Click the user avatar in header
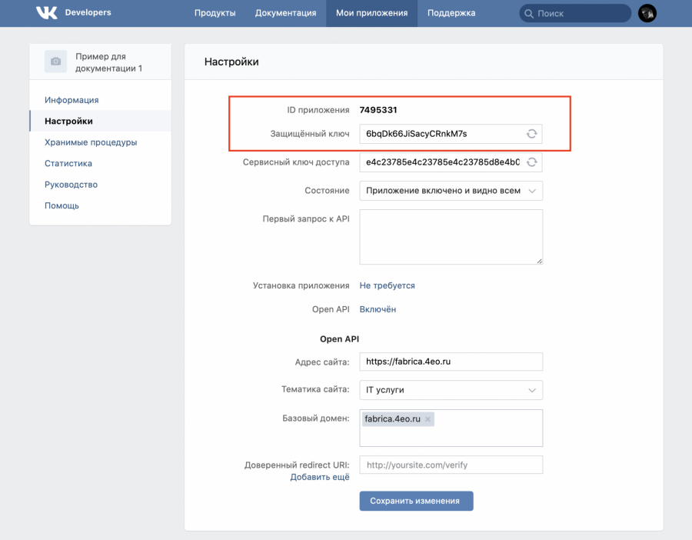 pyautogui.click(x=647, y=13)
